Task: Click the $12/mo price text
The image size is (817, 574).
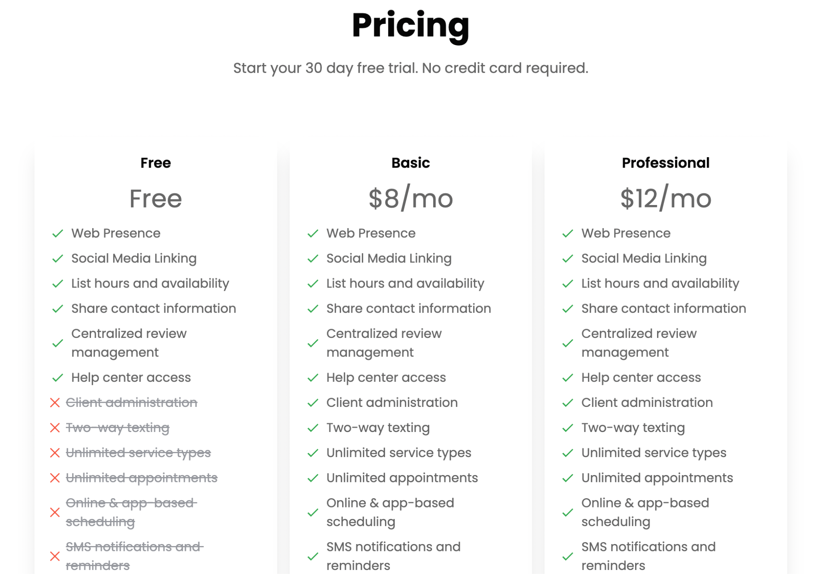Action: [665, 199]
